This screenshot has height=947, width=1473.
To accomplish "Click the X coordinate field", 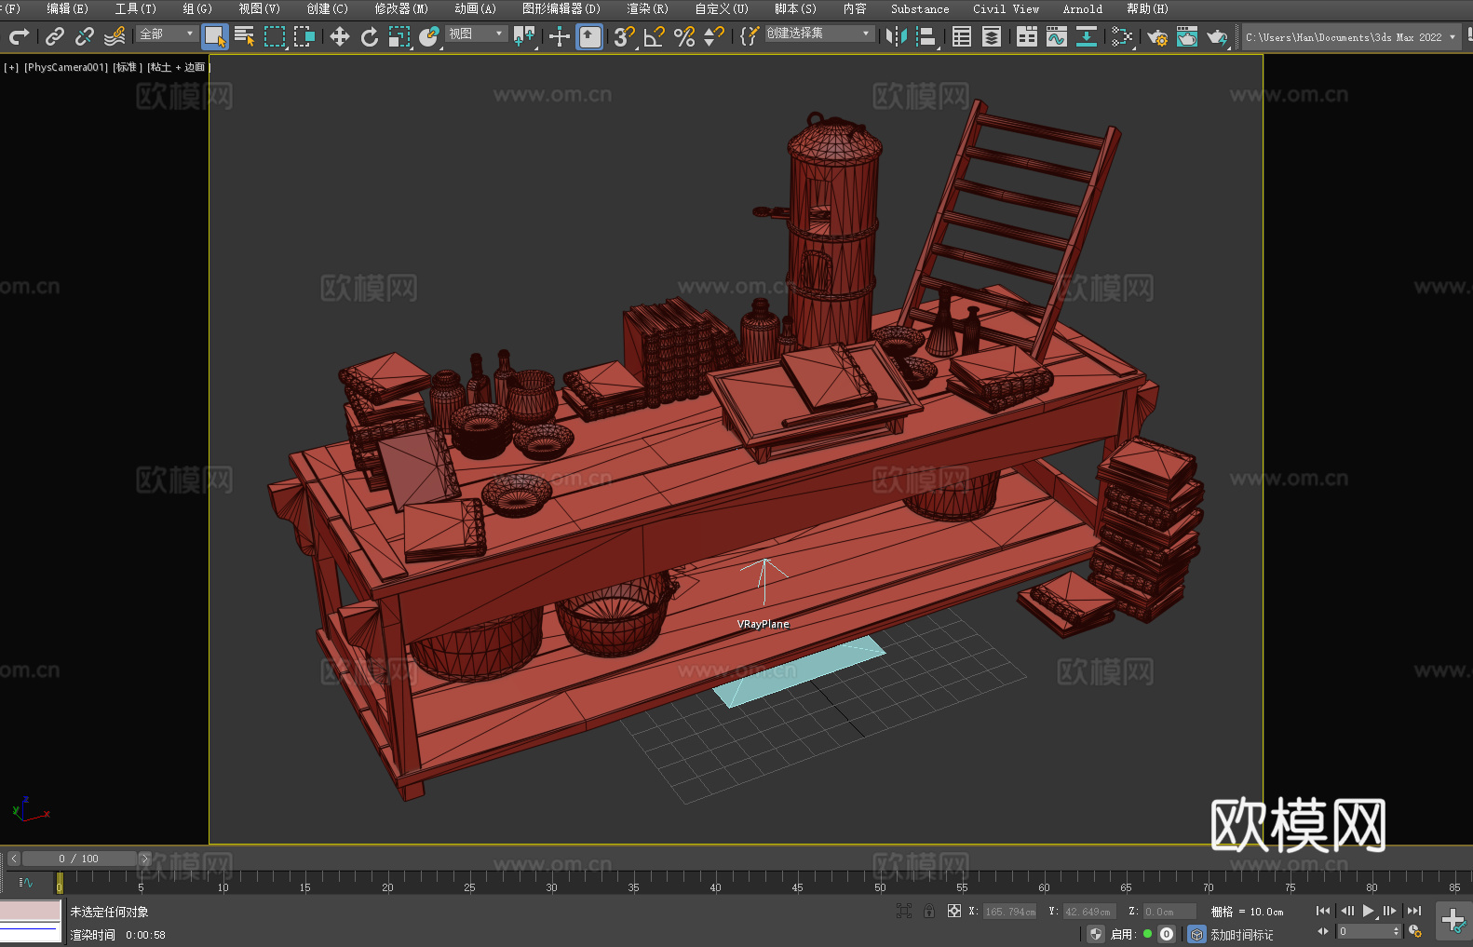I will pyautogui.click(x=1010, y=912).
